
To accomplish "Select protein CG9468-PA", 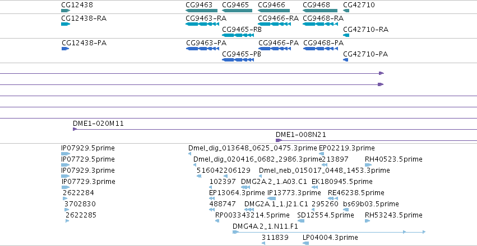I will tap(323, 44).
